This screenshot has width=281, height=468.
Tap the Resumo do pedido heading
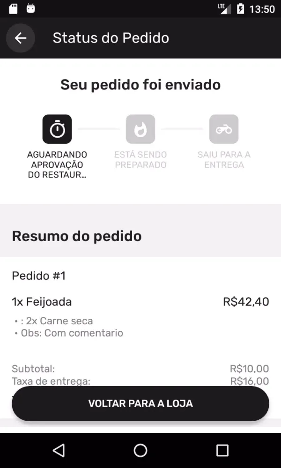point(77,236)
